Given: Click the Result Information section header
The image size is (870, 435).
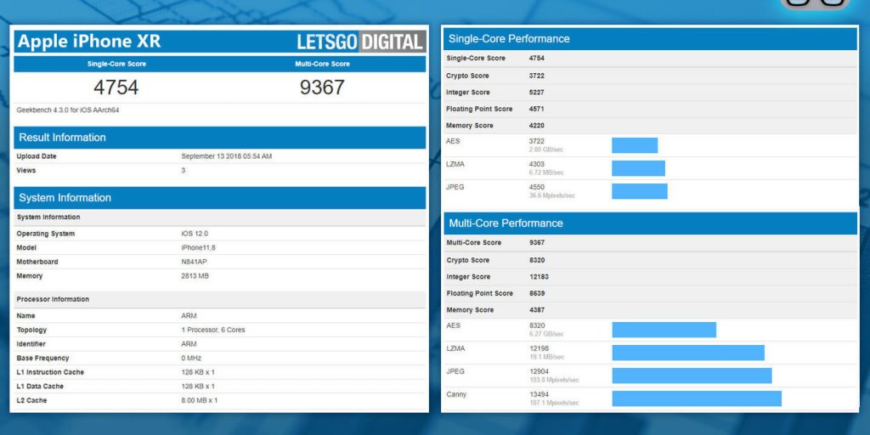Looking at the screenshot, I should [61, 138].
